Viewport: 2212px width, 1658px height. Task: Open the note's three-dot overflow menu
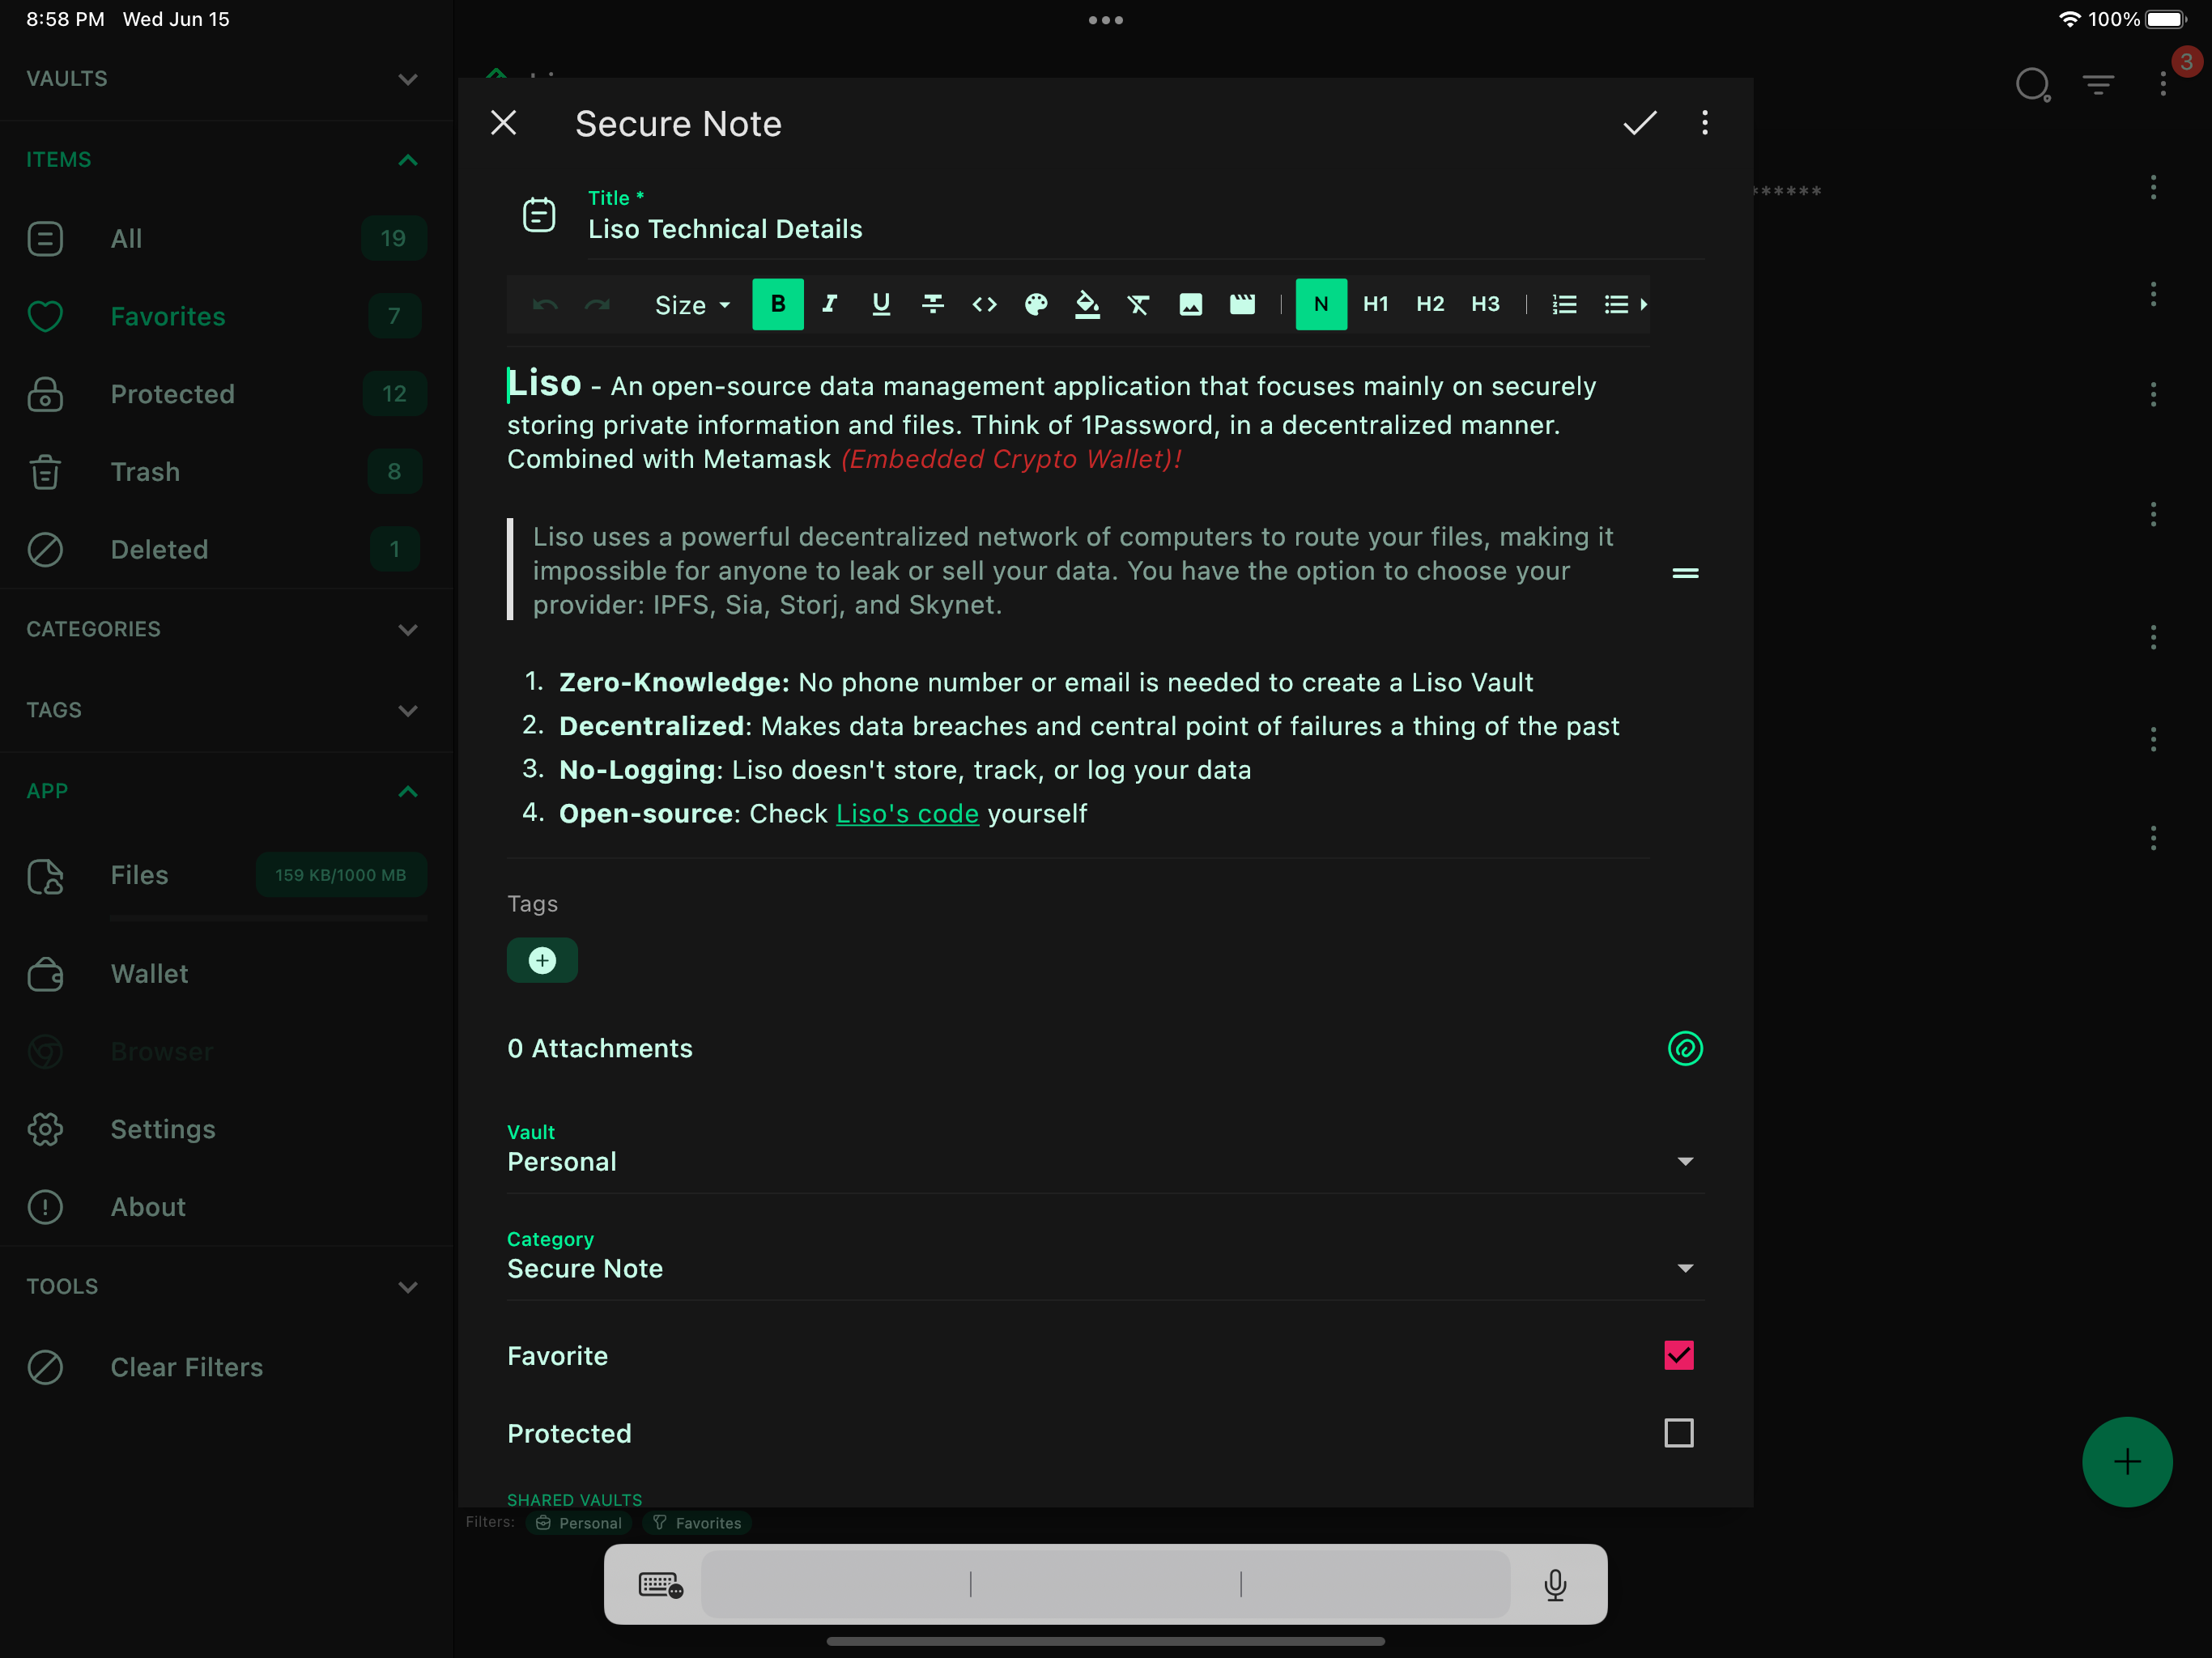[1704, 123]
